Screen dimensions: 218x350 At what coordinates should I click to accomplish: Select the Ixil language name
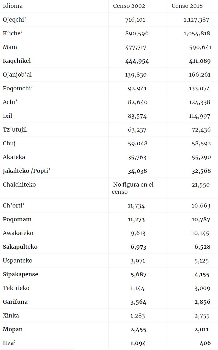click(x=7, y=116)
